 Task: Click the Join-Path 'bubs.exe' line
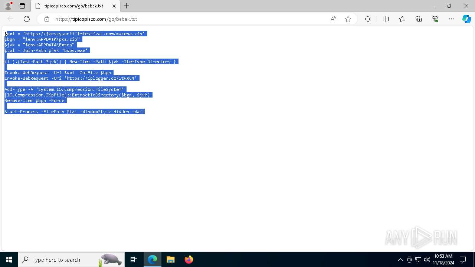click(46, 50)
